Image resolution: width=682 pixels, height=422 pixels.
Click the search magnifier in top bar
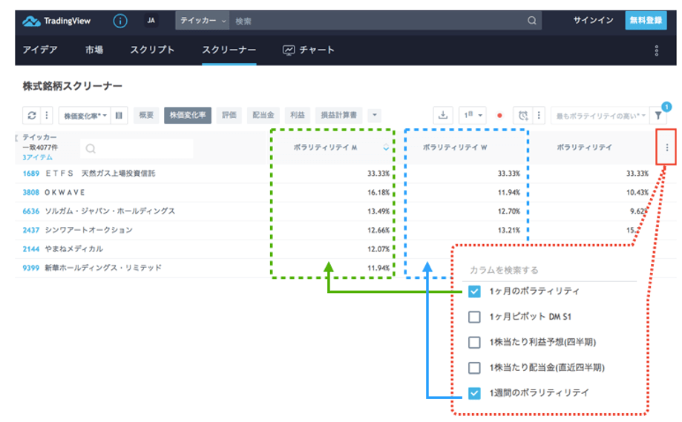click(531, 21)
